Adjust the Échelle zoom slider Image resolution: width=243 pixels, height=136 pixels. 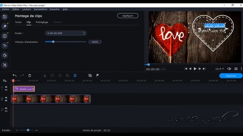point(28,130)
